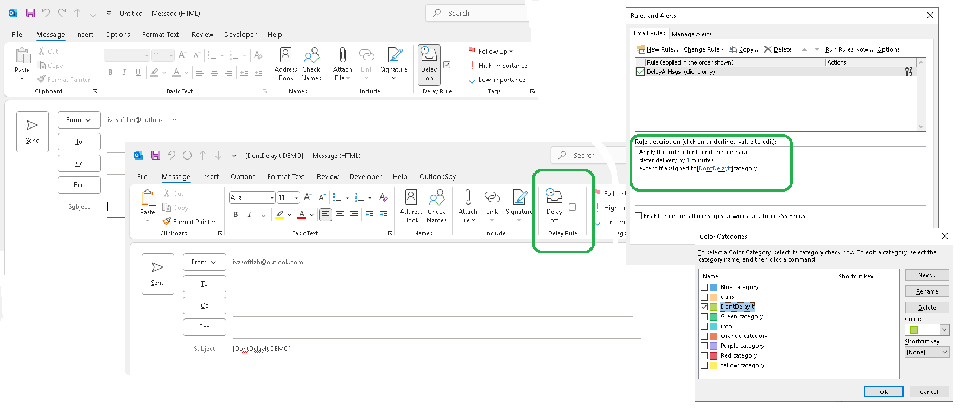Click Orange category color swatch
This screenshot has width=960, height=408.
pyautogui.click(x=714, y=336)
